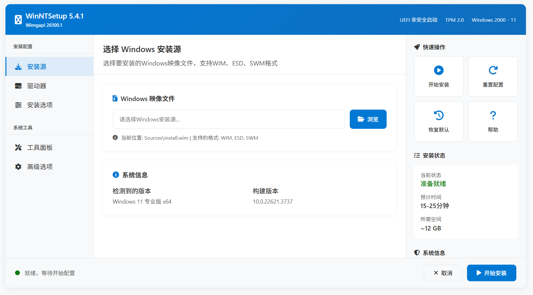
Task: Click the list icon beside 安装状态
Action: click(417, 155)
